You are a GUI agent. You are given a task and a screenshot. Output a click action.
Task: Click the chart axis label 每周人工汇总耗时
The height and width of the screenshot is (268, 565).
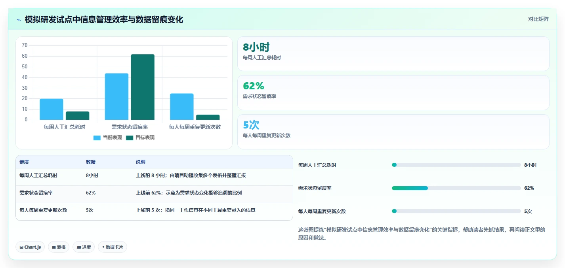point(65,127)
